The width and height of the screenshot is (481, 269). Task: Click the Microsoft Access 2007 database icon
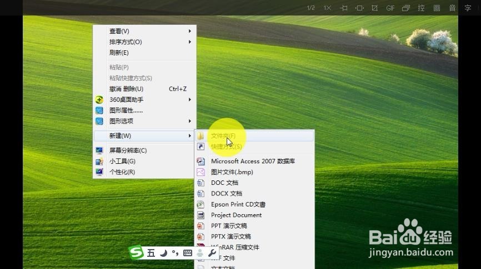click(x=201, y=161)
